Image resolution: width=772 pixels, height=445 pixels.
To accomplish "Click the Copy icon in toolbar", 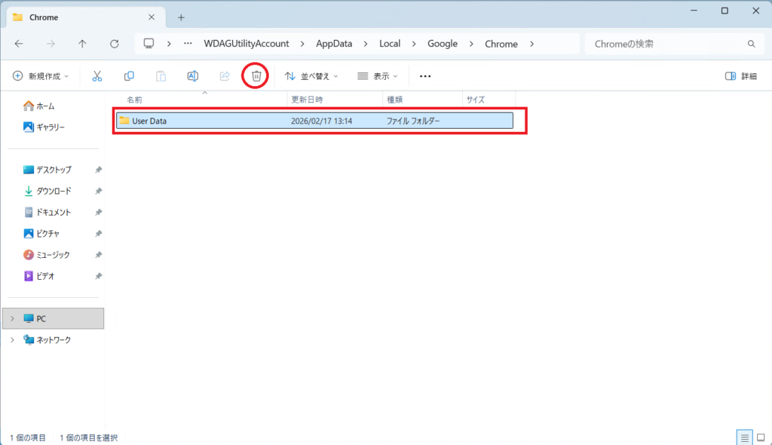I will tap(129, 76).
